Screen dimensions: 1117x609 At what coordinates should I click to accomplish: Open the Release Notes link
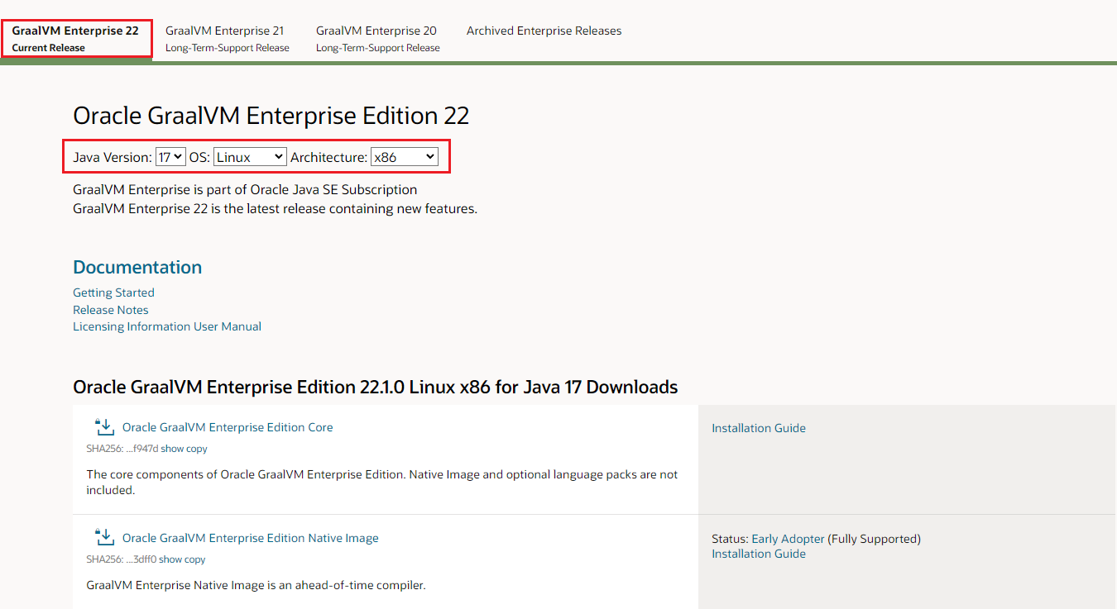(111, 310)
